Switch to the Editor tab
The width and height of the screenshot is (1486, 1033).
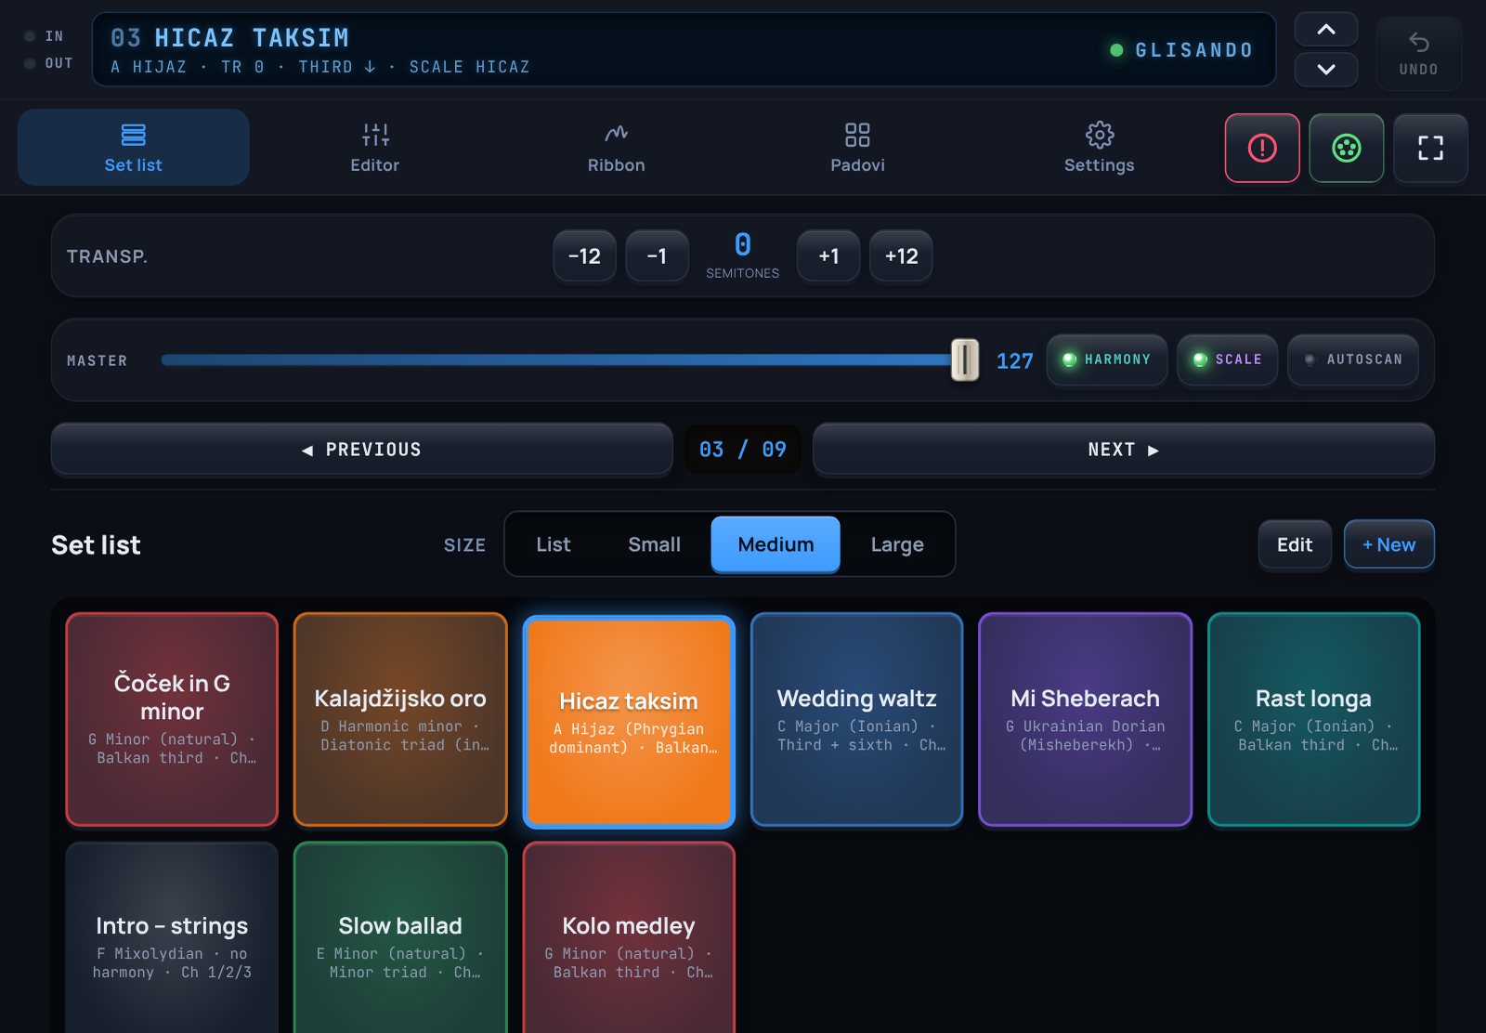(x=374, y=148)
